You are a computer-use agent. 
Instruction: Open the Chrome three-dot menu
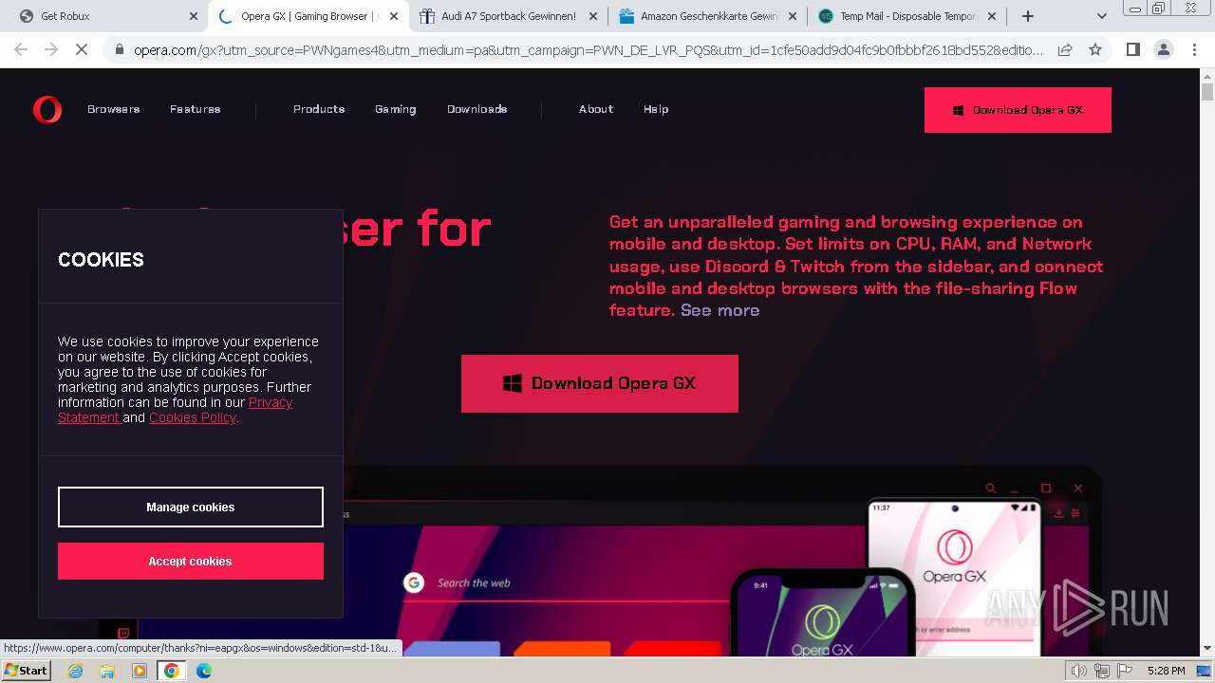coord(1192,49)
